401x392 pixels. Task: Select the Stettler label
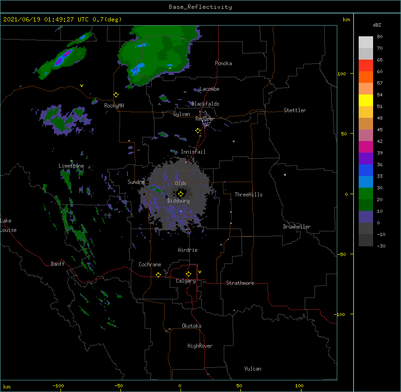[x=295, y=110]
